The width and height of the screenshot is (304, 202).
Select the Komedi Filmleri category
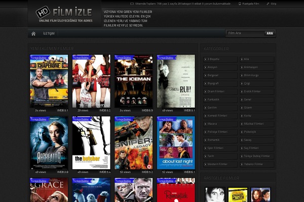pos(220,116)
